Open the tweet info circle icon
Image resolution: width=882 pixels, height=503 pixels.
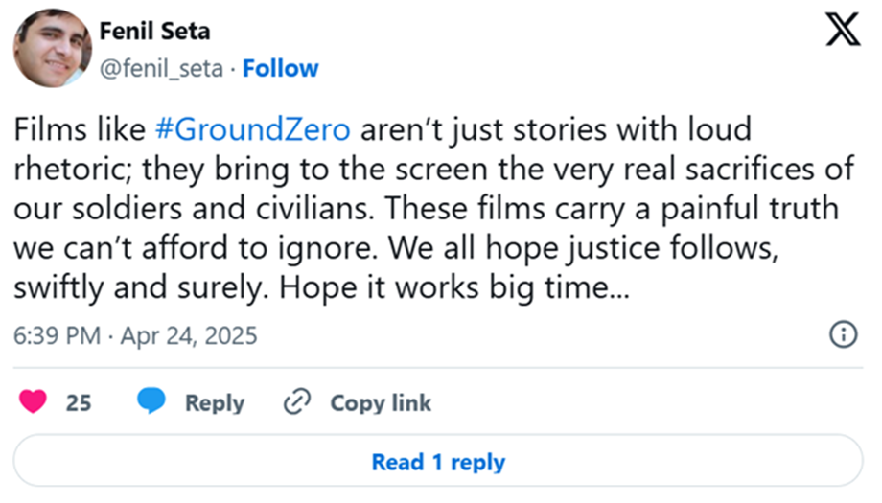click(x=842, y=334)
